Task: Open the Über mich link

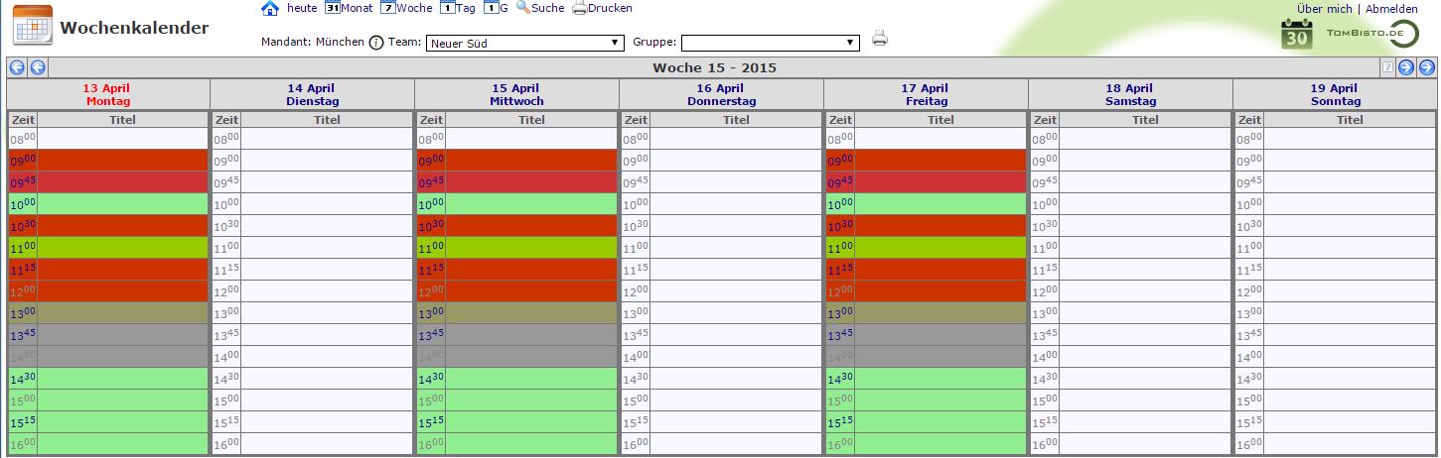Action: tap(1324, 9)
